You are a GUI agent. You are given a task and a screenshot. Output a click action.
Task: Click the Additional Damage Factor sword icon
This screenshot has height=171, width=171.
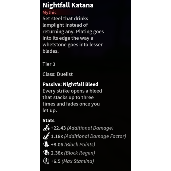click(46, 136)
